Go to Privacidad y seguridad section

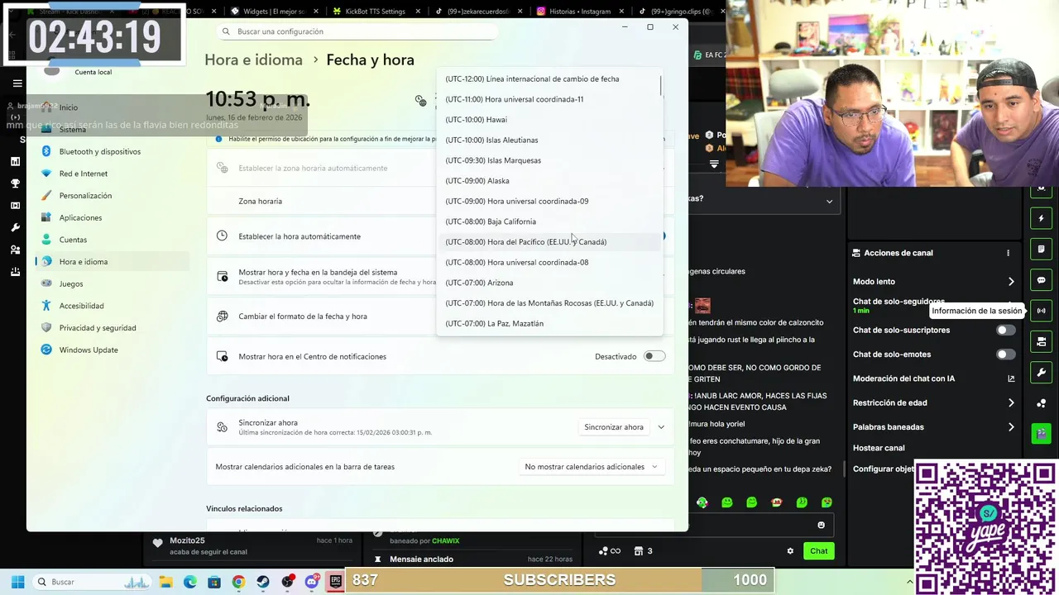[x=113, y=328]
